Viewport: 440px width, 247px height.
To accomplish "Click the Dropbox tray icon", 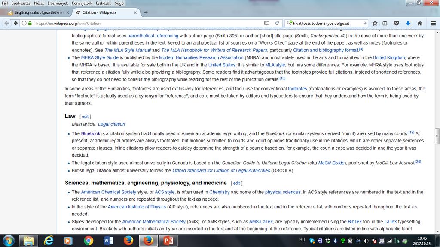I will (x=327, y=241).
